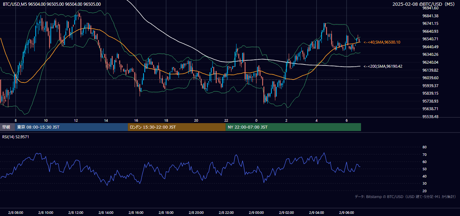Click the 2/9 00:00 date label

tap(256, 212)
